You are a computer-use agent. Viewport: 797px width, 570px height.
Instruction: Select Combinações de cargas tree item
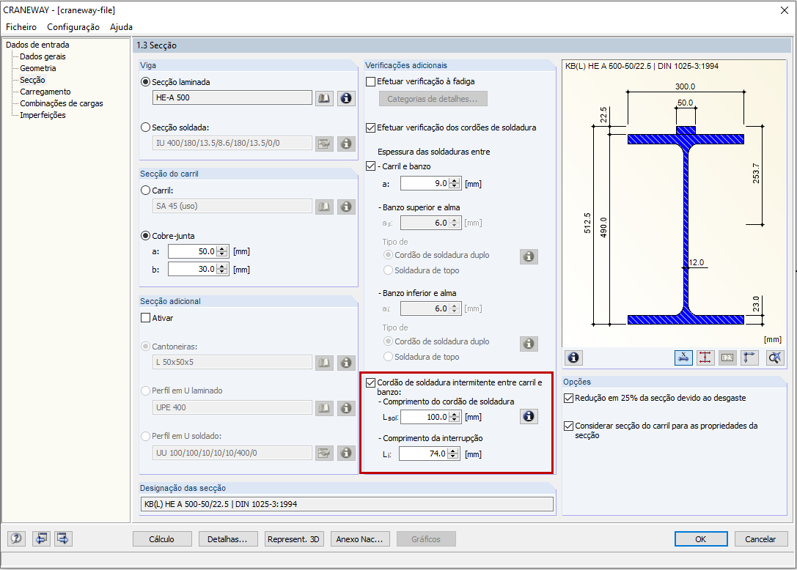tap(62, 103)
